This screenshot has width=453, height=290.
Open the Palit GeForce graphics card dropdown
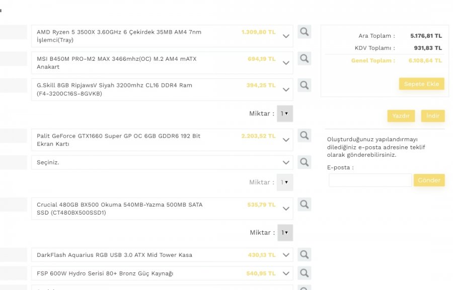[x=286, y=140]
